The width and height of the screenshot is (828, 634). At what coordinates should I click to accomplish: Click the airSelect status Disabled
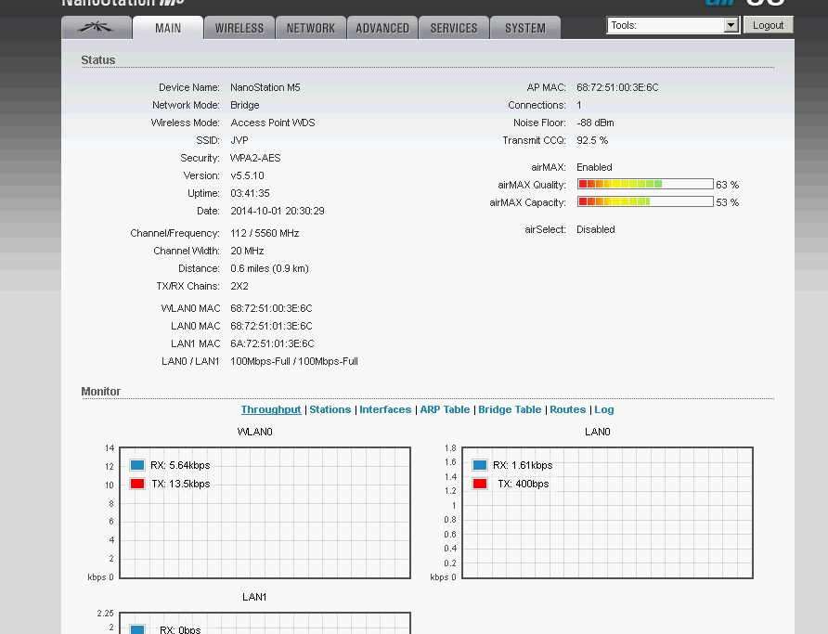click(x=596, y=229)
